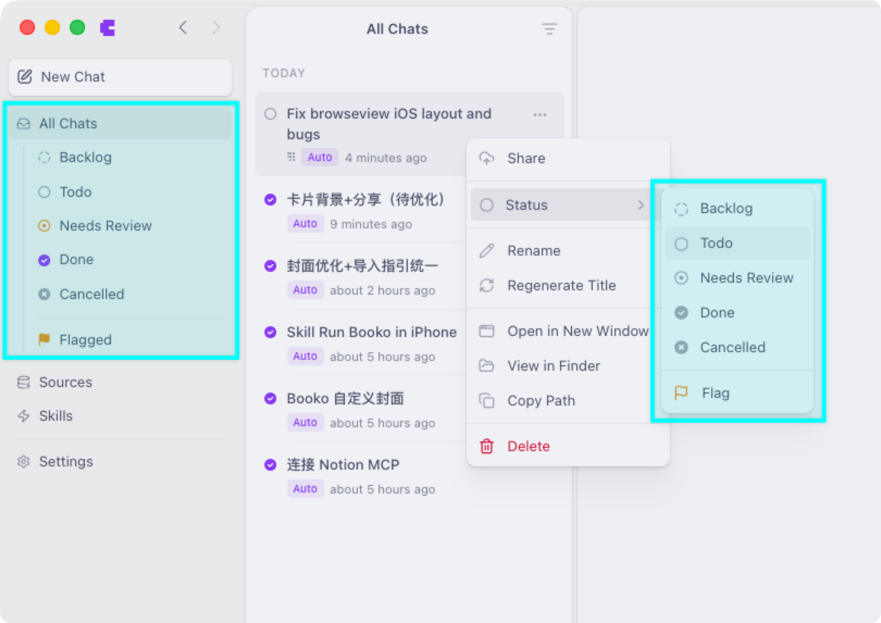Open the three-dots menu on first chat
This screenshot has height=623, width=881.
(x=539, y=115)
